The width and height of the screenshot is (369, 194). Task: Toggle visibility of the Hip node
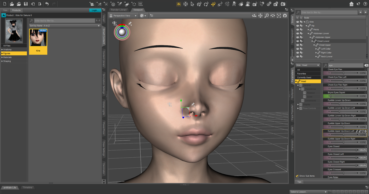(x=298, y=26)
